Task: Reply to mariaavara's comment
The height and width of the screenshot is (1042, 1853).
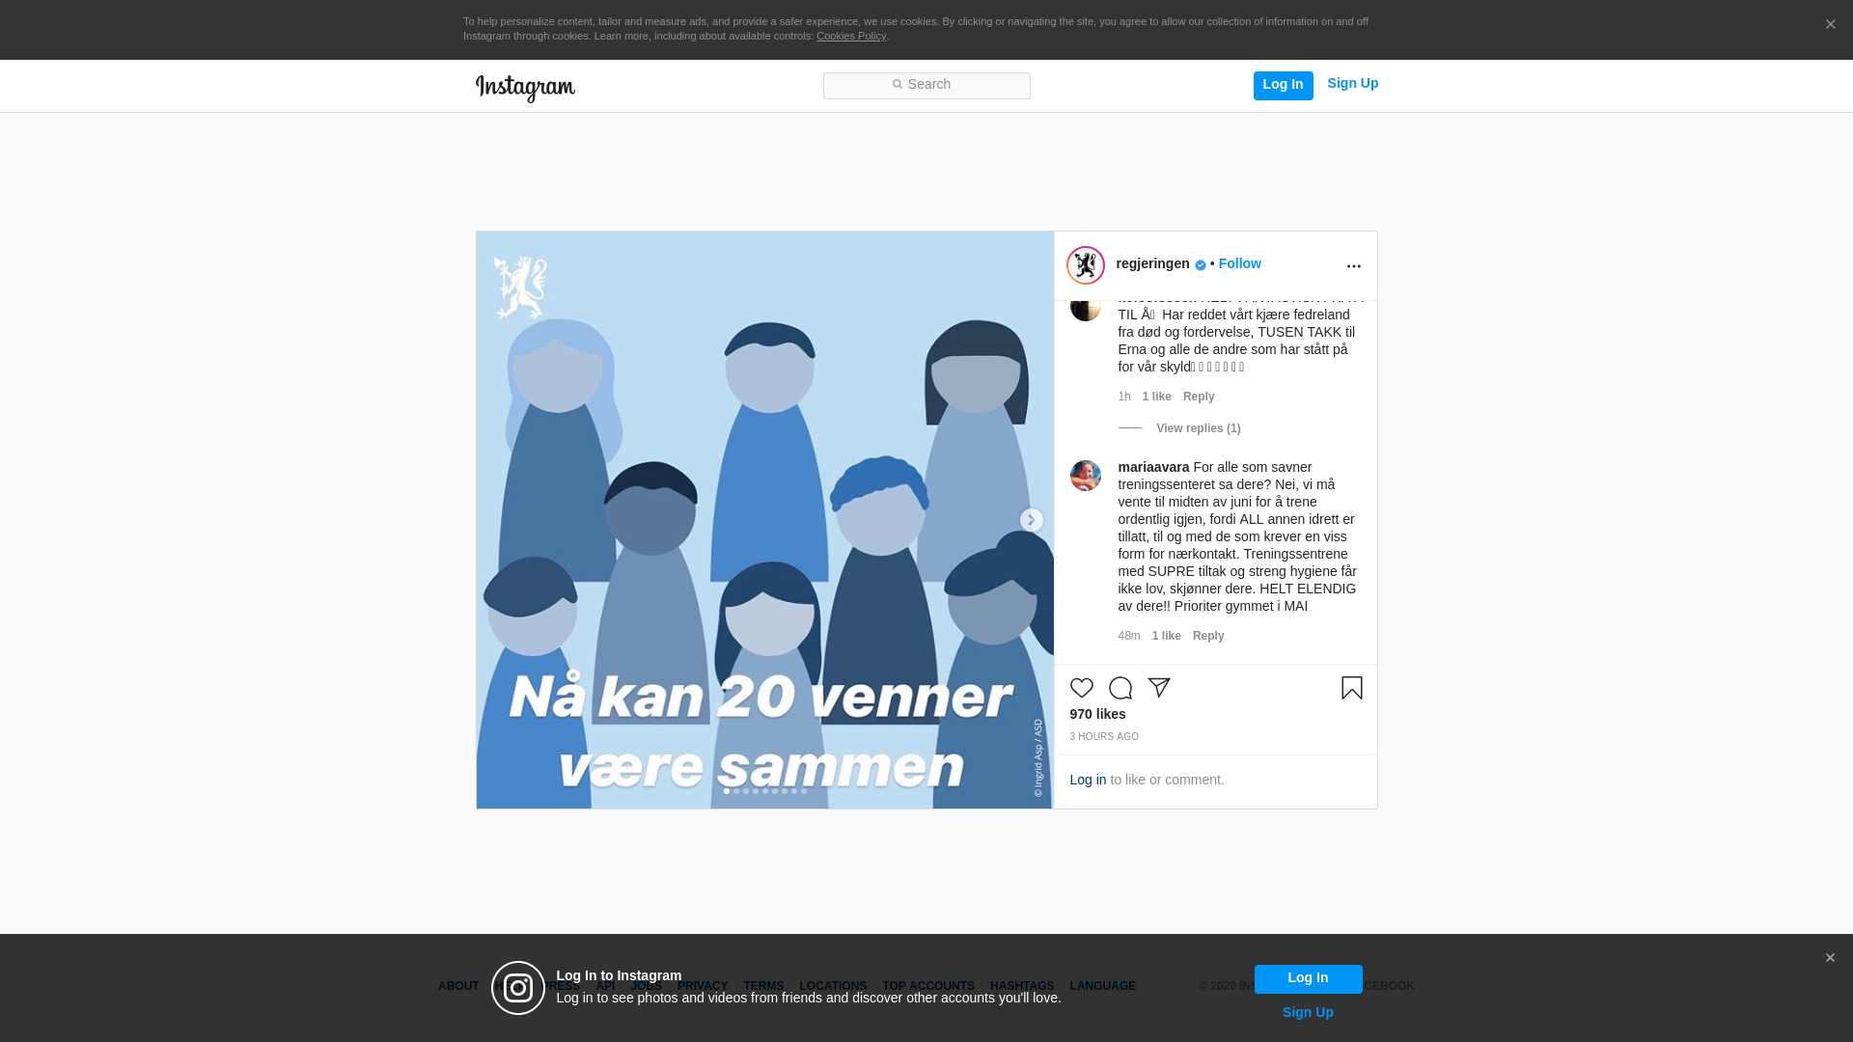Action: tap(1207, 636)
